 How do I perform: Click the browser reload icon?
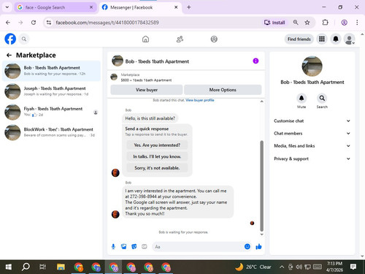[x=34, y=23]
